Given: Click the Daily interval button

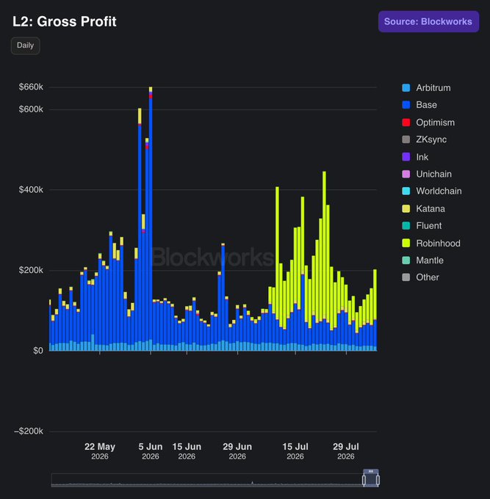Looking at the screenshot, I should pyautogui.click(x=25, y=45).
